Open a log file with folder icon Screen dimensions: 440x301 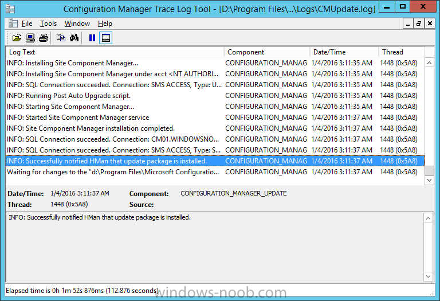click(x=17, y=38)
